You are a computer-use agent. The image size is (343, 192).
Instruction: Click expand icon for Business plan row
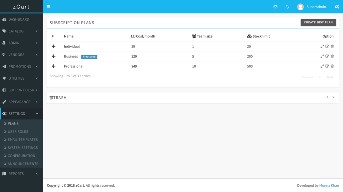322,57
